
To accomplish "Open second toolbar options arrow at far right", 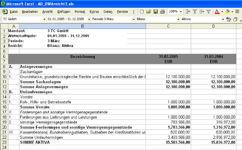I will [241, 21].
